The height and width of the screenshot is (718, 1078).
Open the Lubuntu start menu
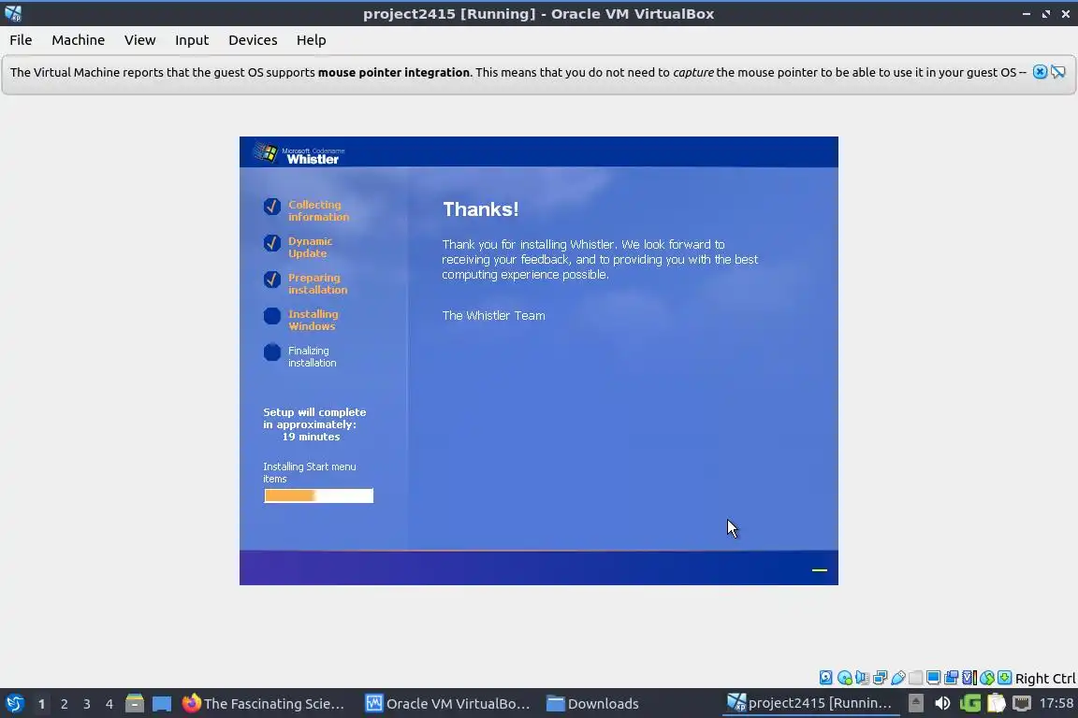(x=14, y=704)
